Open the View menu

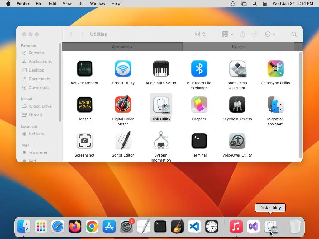click(x=67, y=4)
